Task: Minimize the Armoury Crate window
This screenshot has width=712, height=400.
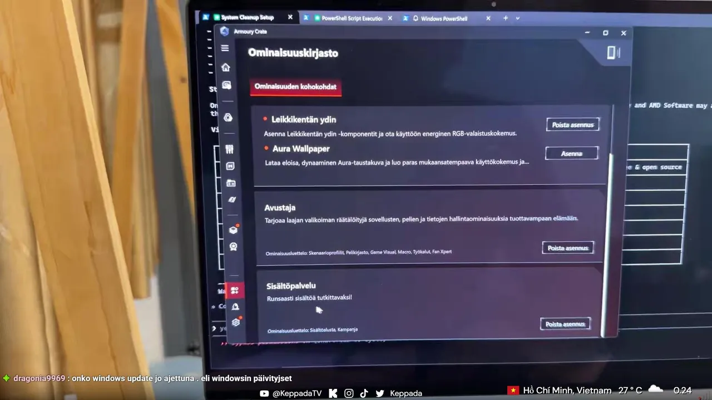Action: point(587,33)
